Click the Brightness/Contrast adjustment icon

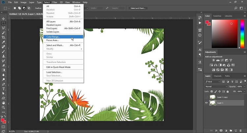(214, 60)
